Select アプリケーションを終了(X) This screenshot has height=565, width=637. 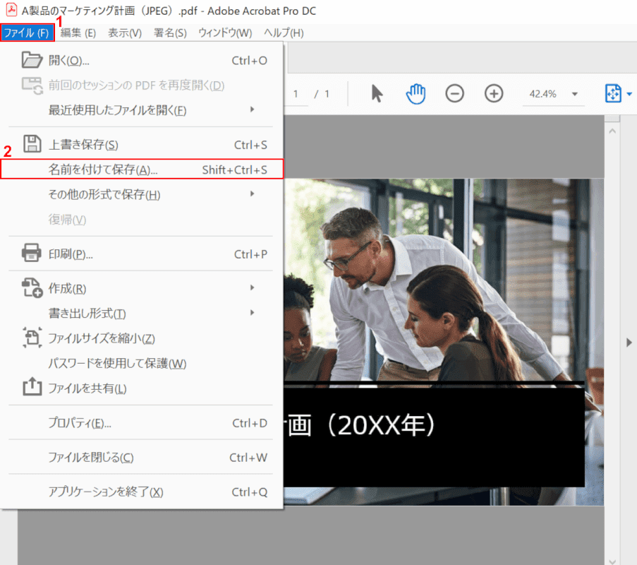142,492
